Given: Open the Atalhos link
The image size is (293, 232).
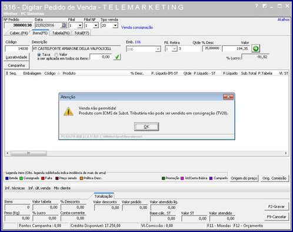Looking at the screenshot, I should pos(284,19).
